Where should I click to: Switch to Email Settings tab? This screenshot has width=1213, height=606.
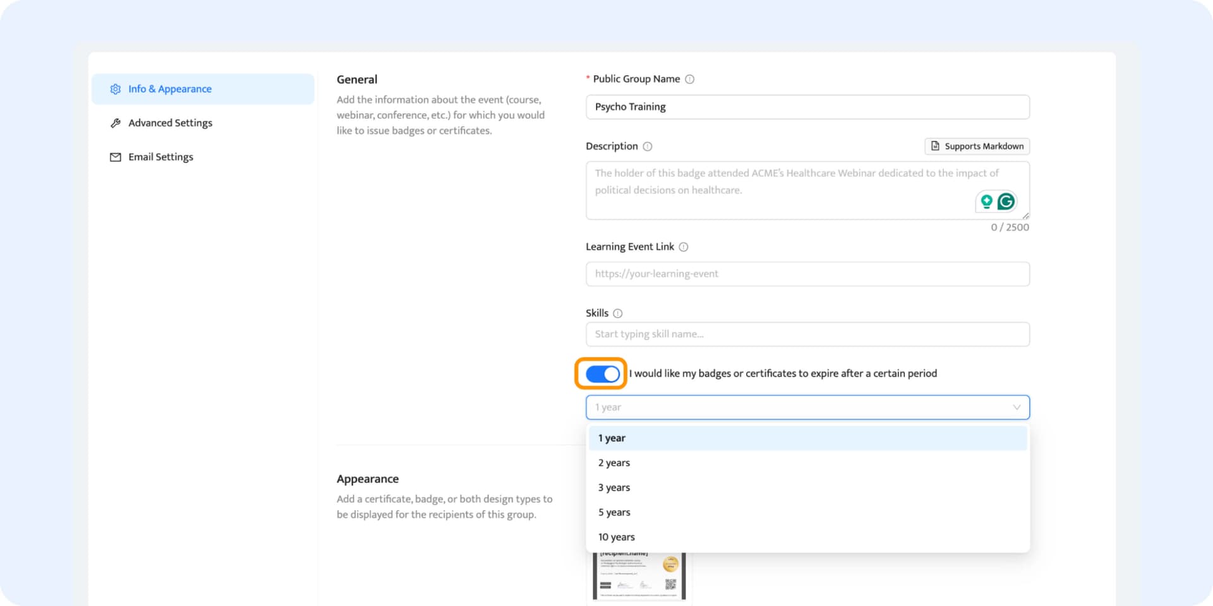click(x=160, y=157)
